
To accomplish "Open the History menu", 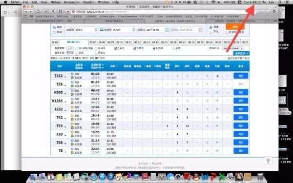I will 56,2.
